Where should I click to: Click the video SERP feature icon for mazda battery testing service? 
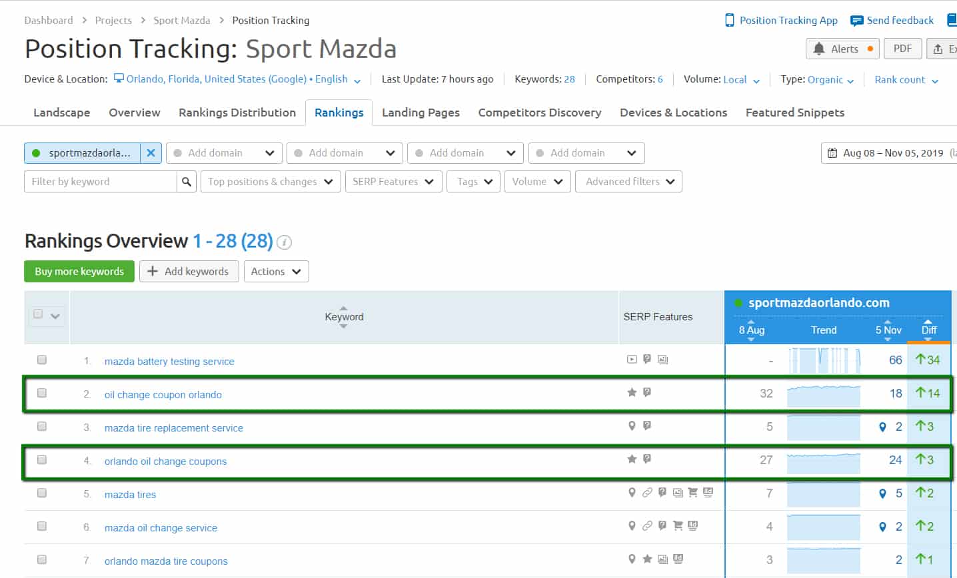coord(632,360)
